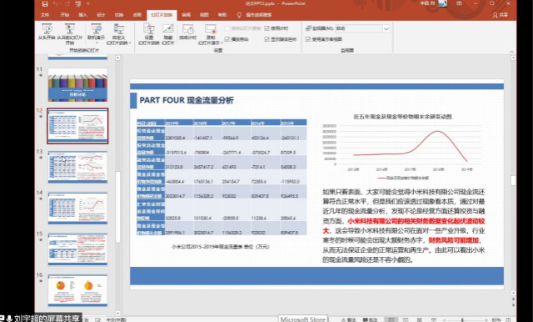Switch to the View (视图) tab
The image size is (533, 322).
(x=204, y=15)
